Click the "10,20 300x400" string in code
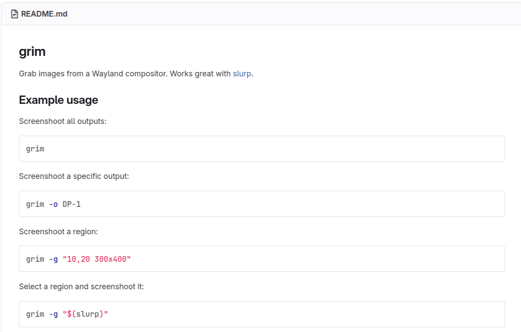Viewport: 521px width, 332px height. (x=97, y=259)
